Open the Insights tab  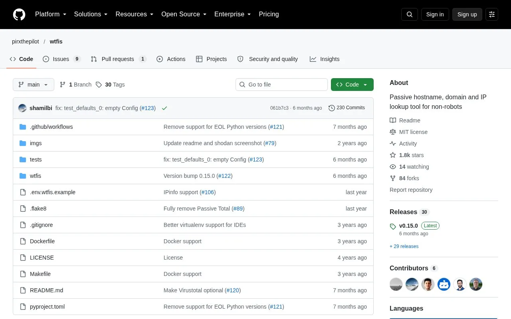tap(325, 59)
